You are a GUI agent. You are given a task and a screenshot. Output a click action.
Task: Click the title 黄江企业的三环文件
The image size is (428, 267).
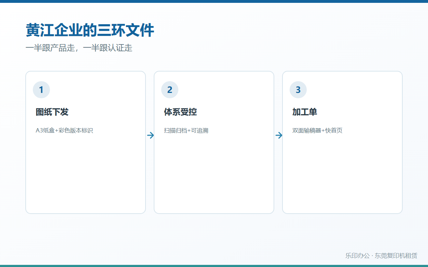click(90, 31)
